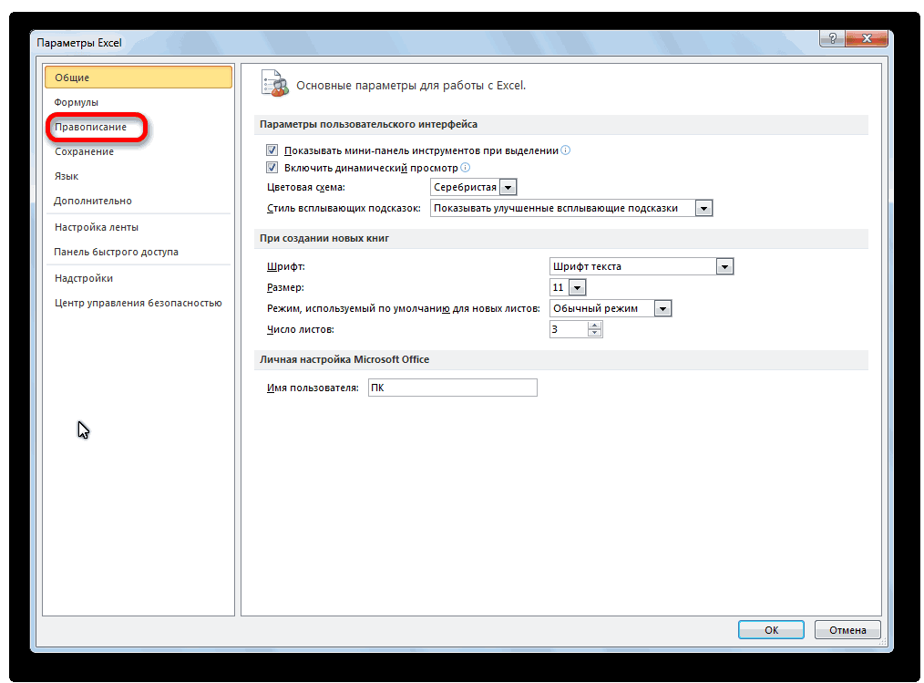Open the Правописание category

click(x=139, y=127)
